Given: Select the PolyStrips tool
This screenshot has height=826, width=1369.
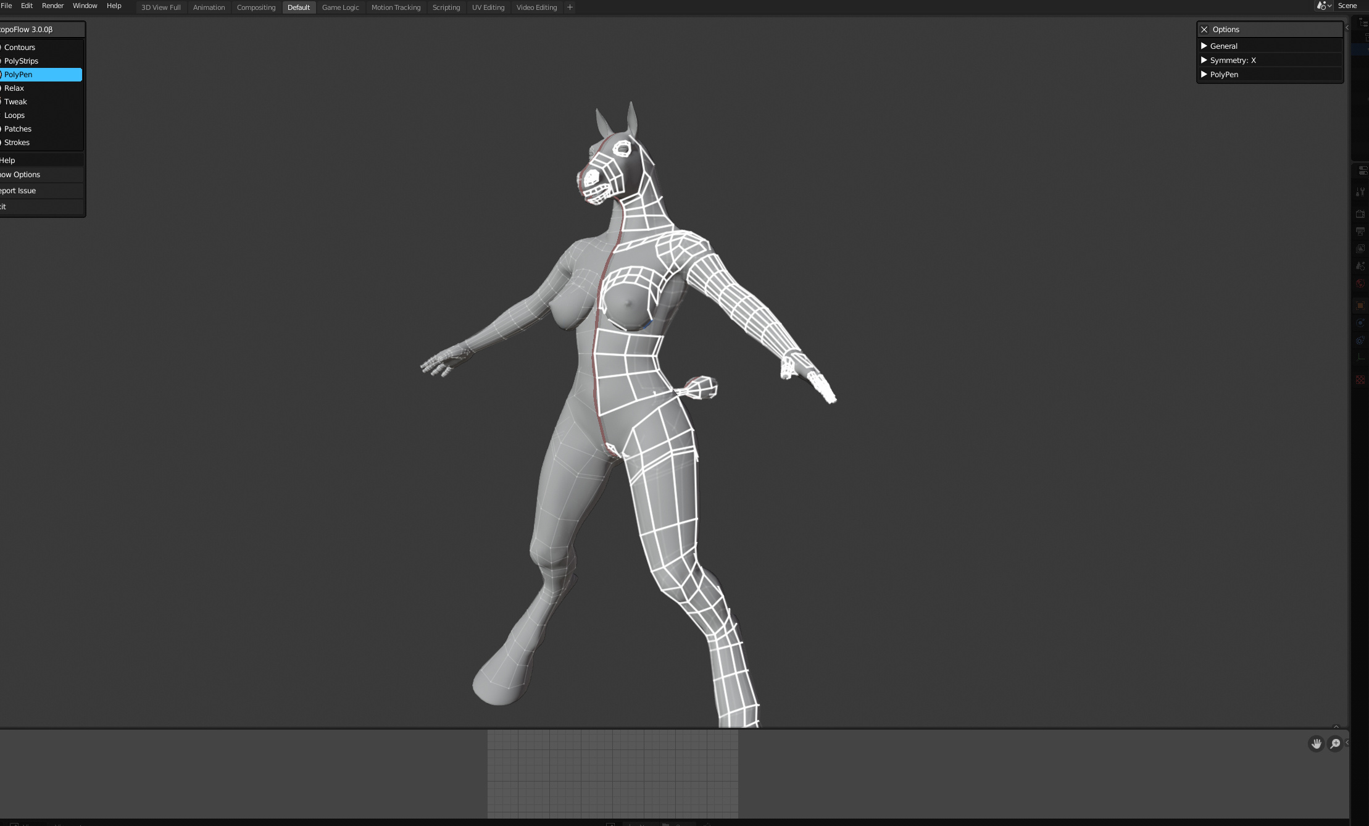Looking at the screenshot, I should 21,61.
